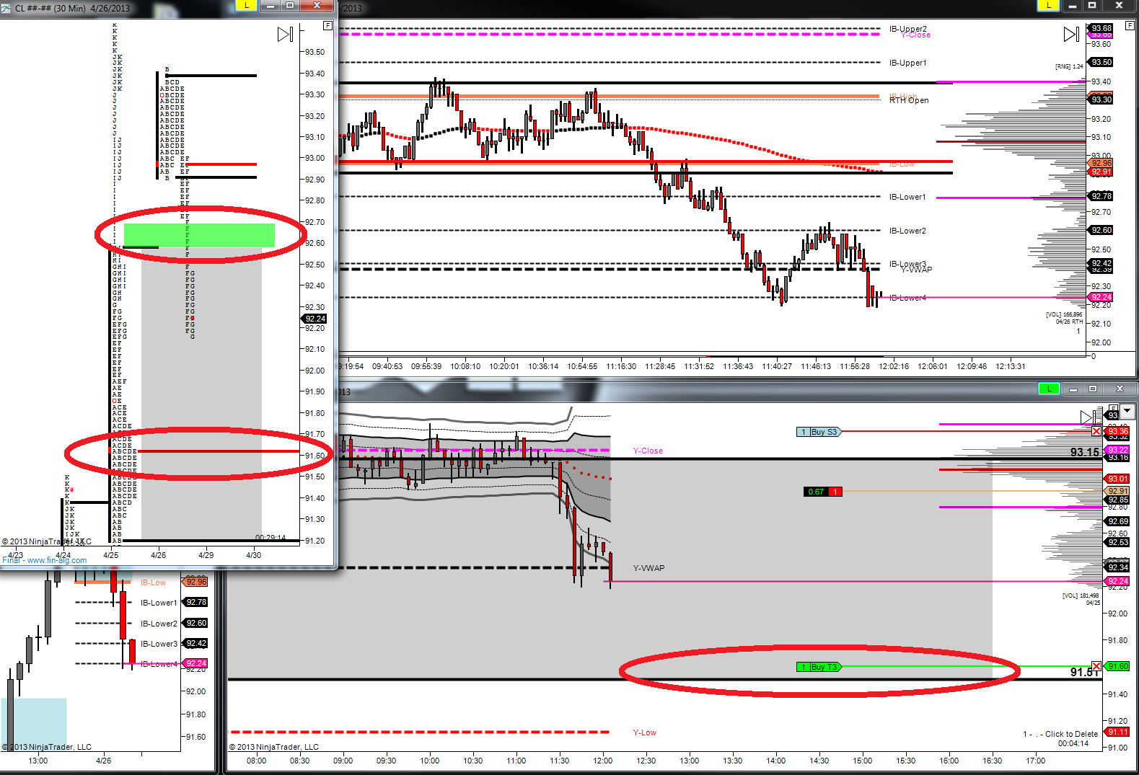The image size is (1139, 775).
Task: Cancel the Buy S3 order using its red X
Action: coord(1096,431)
